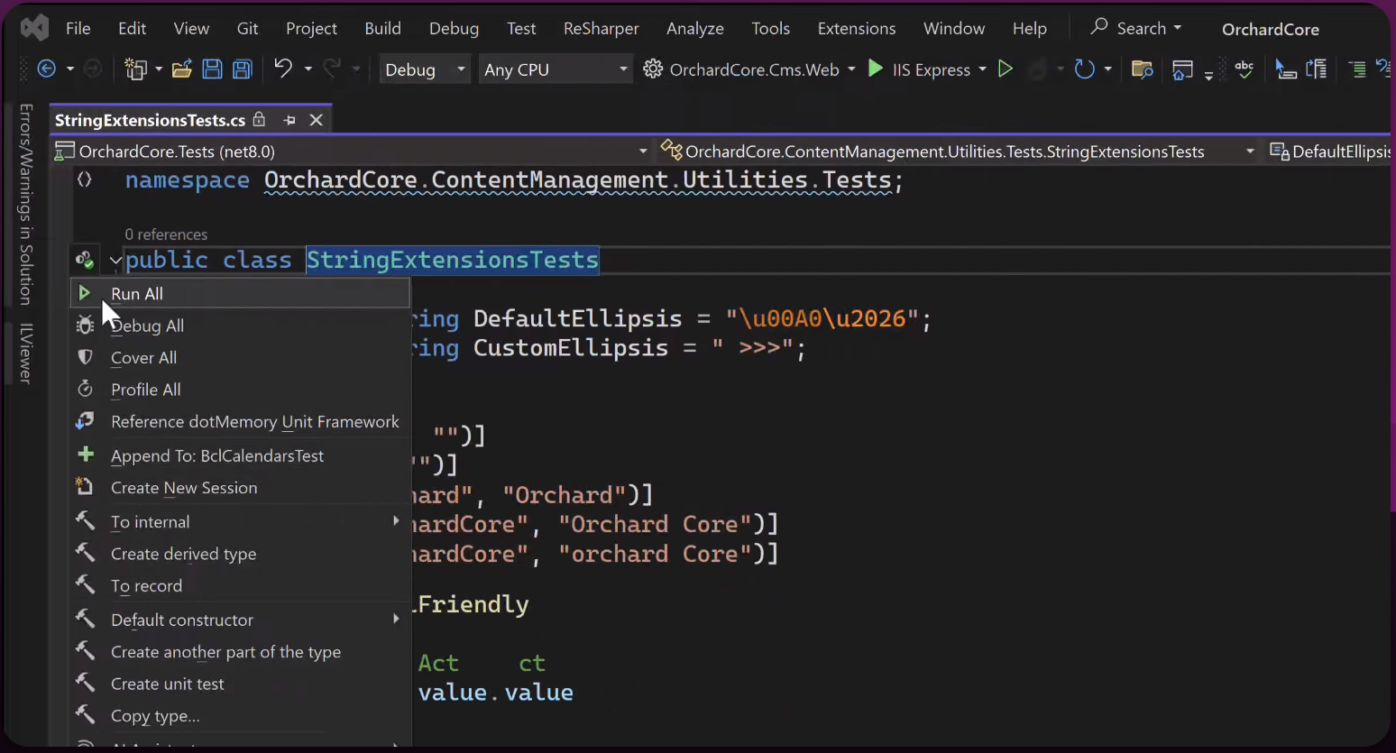This screenshot has width=1396, height=753.
Task: Open the Any CPU platform dropdown
Action: coord(555,69)
